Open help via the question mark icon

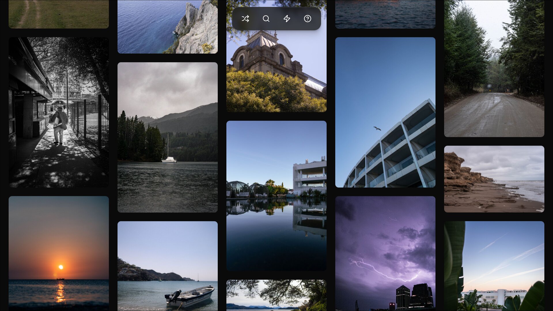tap(307, 18)
